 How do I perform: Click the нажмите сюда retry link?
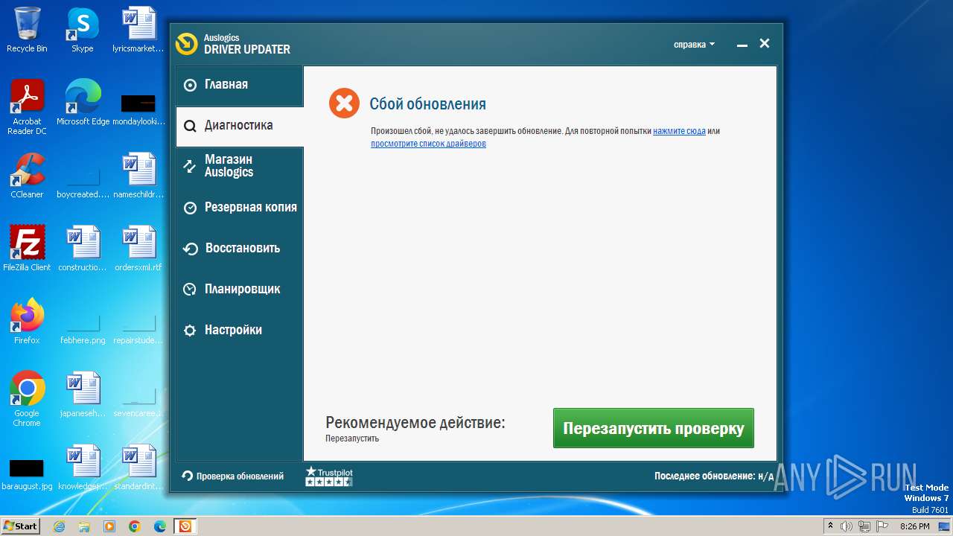pyautogui.click(x=679, y=131)
